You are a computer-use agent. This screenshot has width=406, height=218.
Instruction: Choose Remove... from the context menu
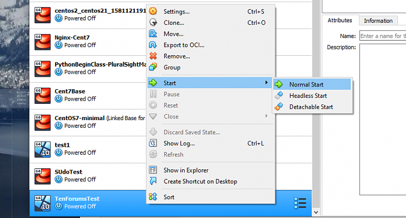pos(211,56)
